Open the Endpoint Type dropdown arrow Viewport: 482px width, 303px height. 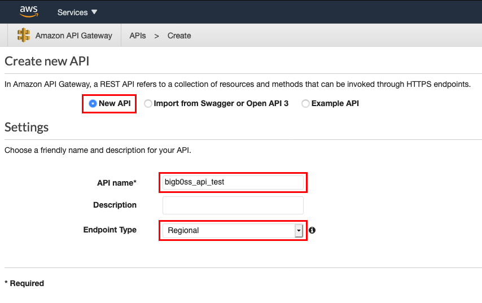pos(299,230)
